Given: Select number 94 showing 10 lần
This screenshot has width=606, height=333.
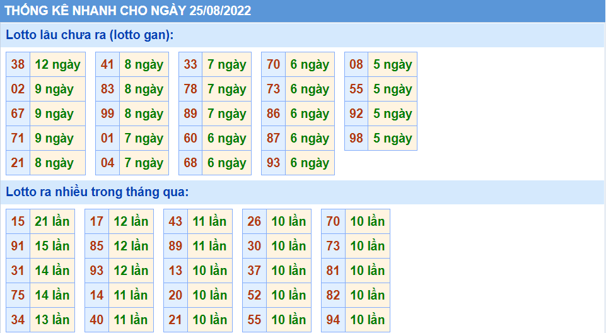Looking at the screenshot, I should (333, 320).
